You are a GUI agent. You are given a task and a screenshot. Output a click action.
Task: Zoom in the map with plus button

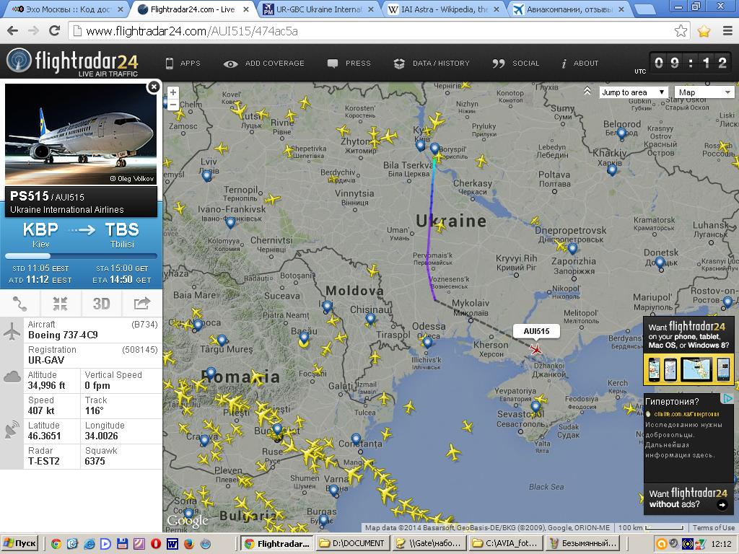coord(172,93)
